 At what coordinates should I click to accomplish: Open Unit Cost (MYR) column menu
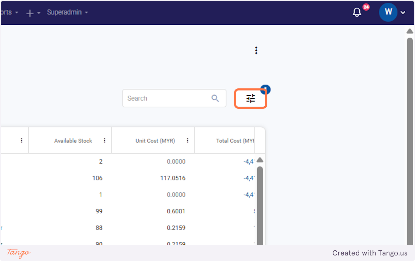tap(188, 141)
